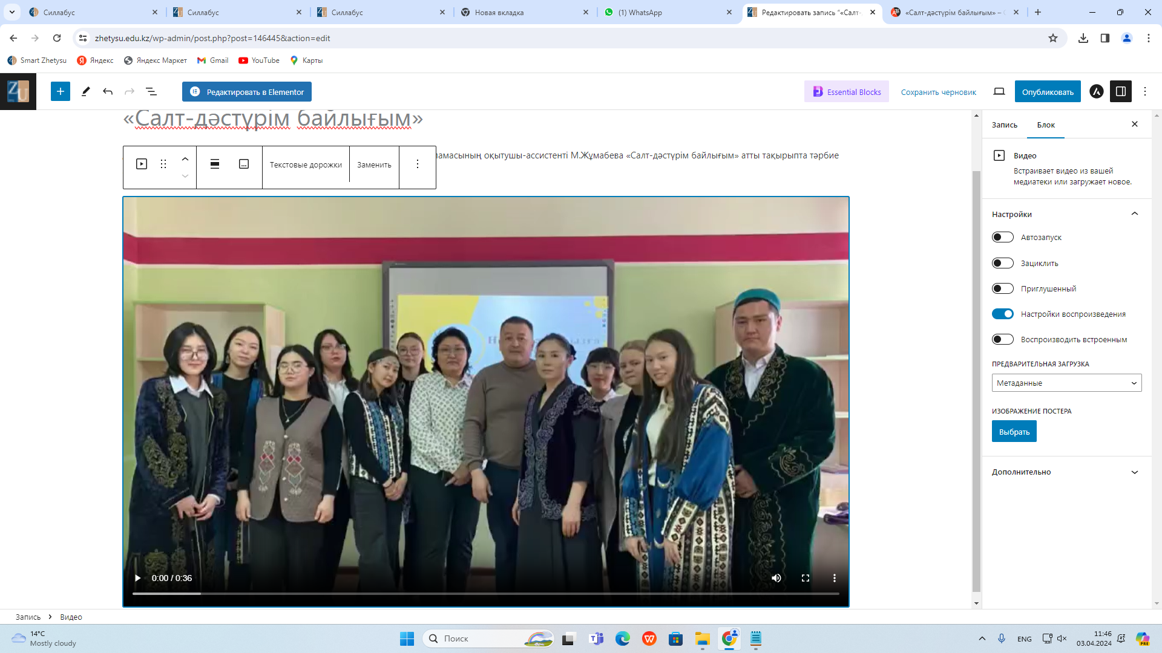The image size is (1162, 653).
Task: Click the preview laptop icon
Action: pyautogui.click(x=999, y=91)
